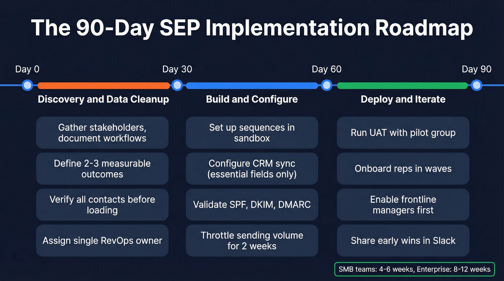The width and height of the screenshot is (504, 281).
Task: Select the Day 30 milestone node
Action: pyautogui.click(x=177, y=85)
